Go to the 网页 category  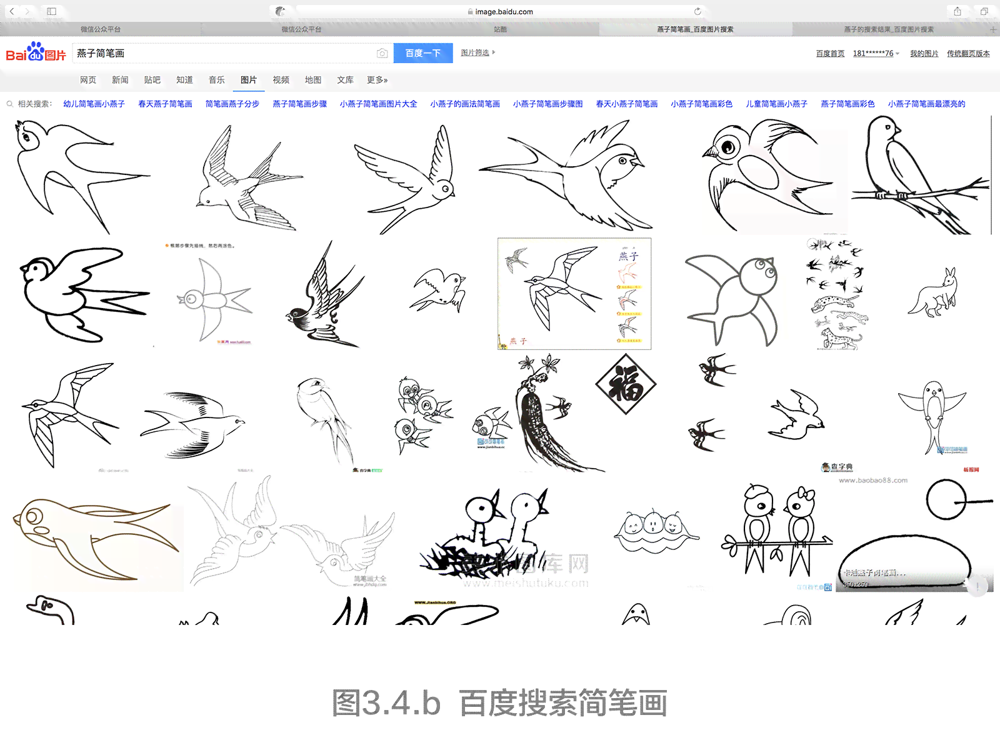[x=88, y=80]
